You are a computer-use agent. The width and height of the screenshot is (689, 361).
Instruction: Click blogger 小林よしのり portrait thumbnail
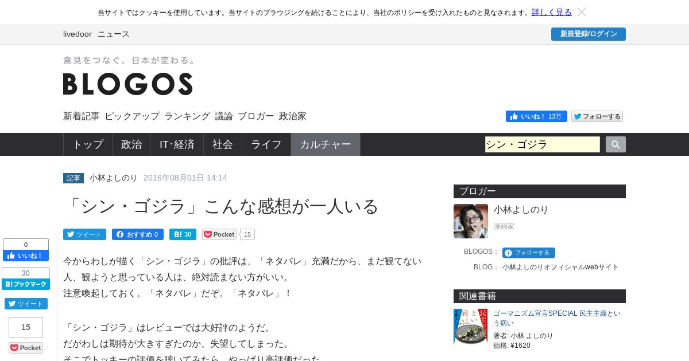[x=471, y=221]
